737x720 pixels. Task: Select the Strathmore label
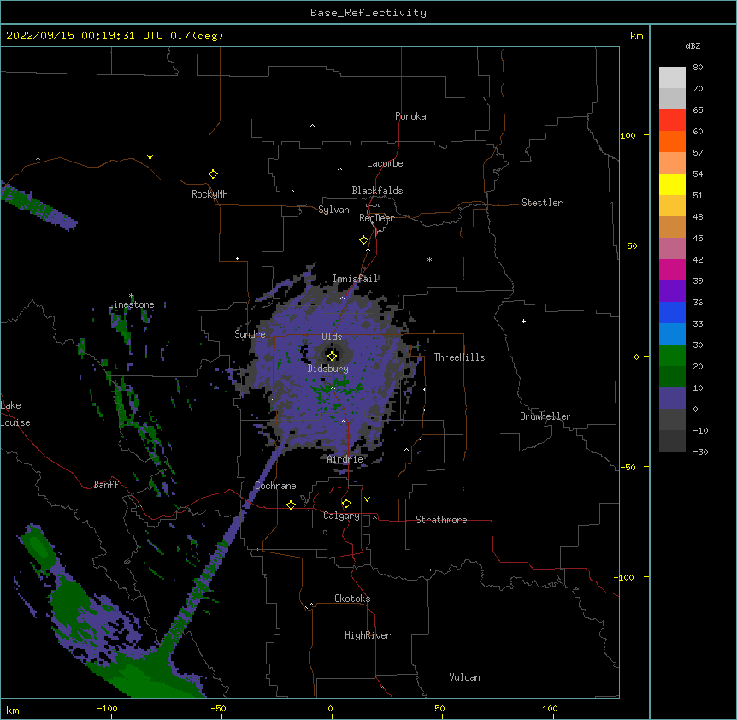441,520
